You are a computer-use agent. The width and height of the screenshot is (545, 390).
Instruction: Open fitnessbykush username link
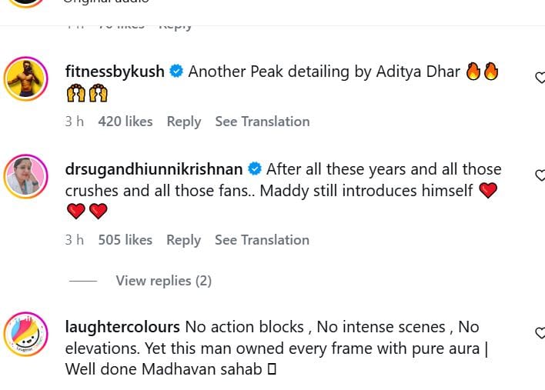pos(115,72)
